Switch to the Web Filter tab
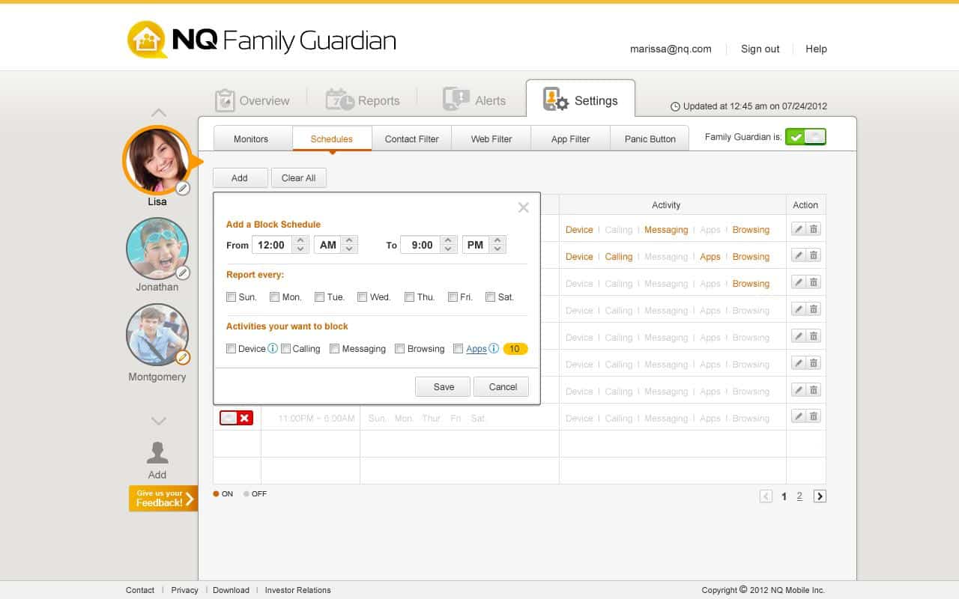The height and width of the screenshot is (599, 959). 491,139
